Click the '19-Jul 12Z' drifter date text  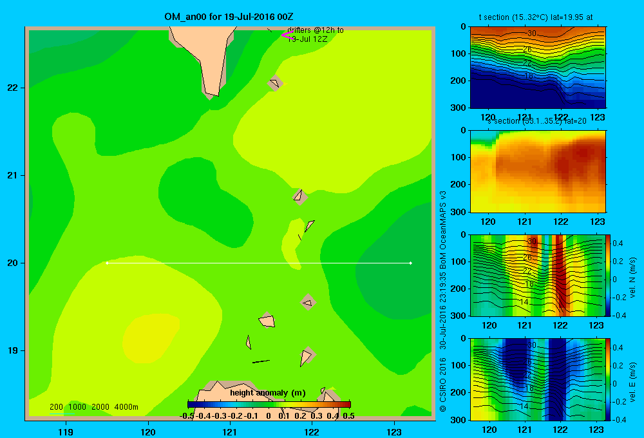308,39
